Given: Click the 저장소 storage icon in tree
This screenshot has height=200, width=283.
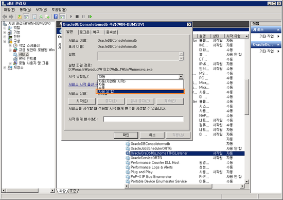Looking at the screenshot, I should click(x=10, y=68).
